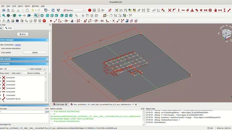Open the Tools menu

click(14, 6)
